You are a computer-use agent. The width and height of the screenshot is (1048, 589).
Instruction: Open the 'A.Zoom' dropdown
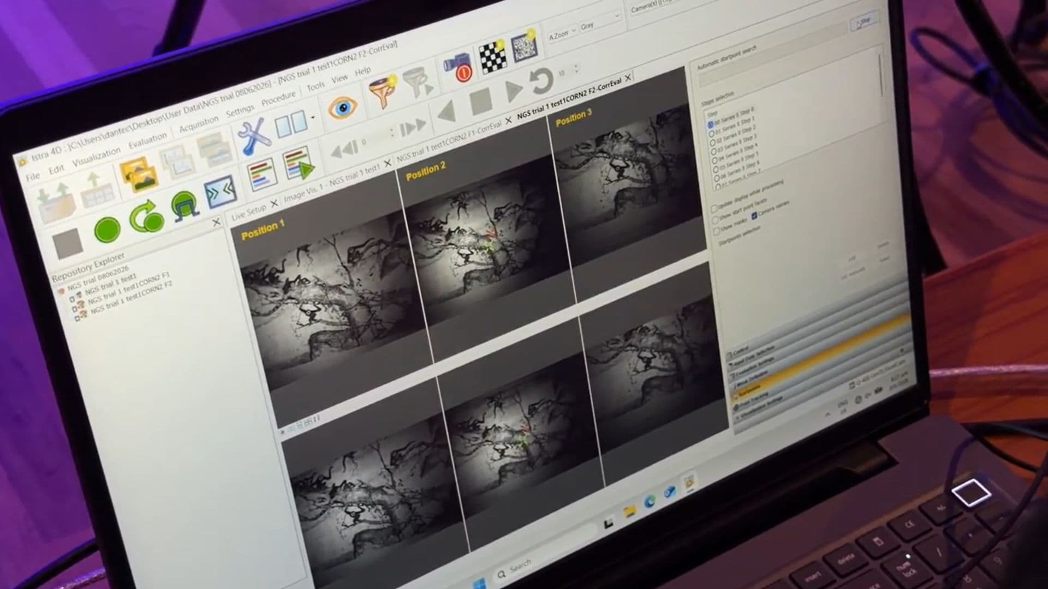point(562,34)
